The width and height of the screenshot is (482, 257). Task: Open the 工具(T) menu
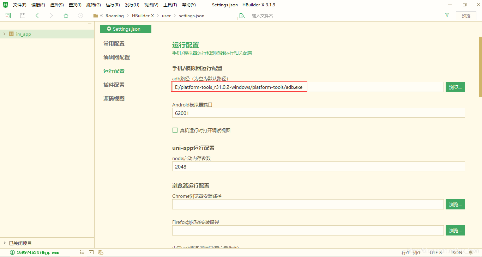click(170, 5)
